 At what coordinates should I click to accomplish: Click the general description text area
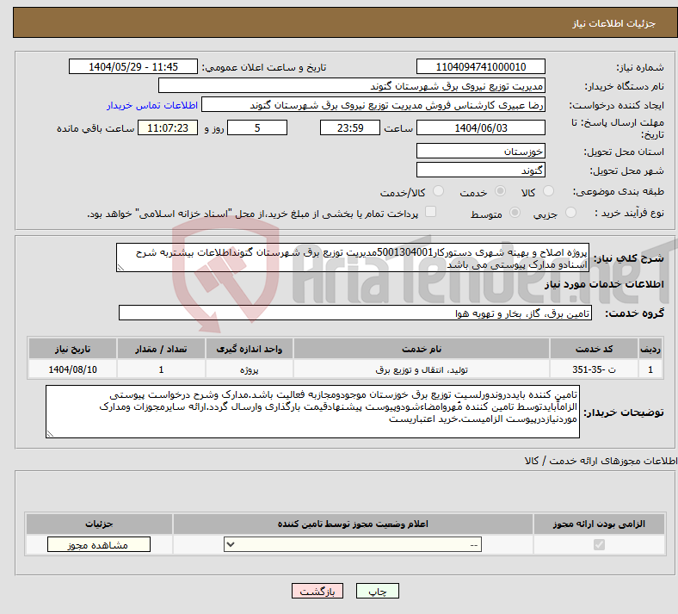(353, 257)
